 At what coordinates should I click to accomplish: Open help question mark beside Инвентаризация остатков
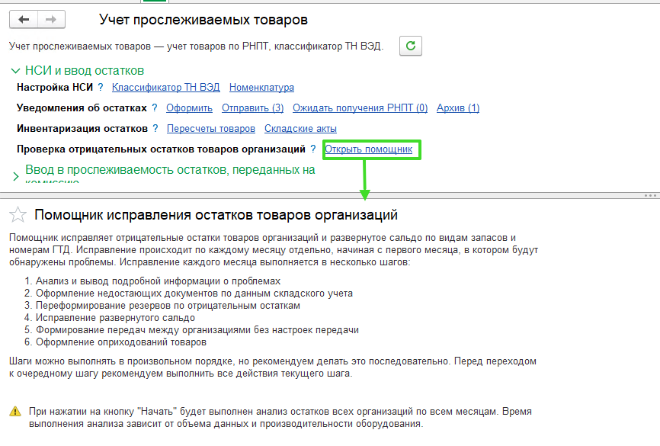pos(155,128)
